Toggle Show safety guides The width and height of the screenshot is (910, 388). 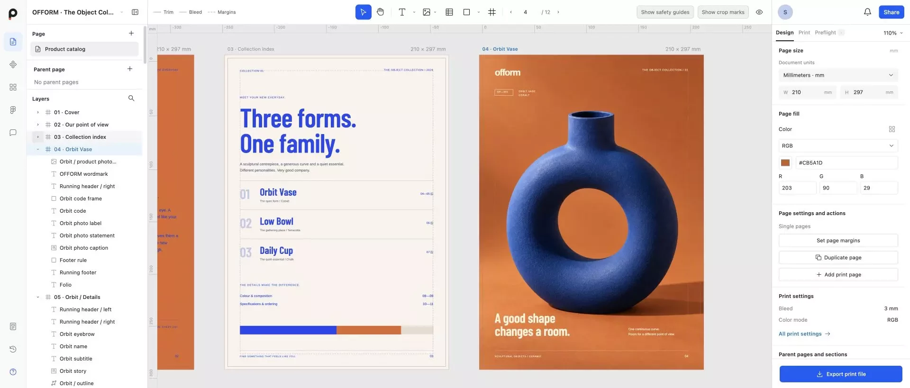(665, 12)
